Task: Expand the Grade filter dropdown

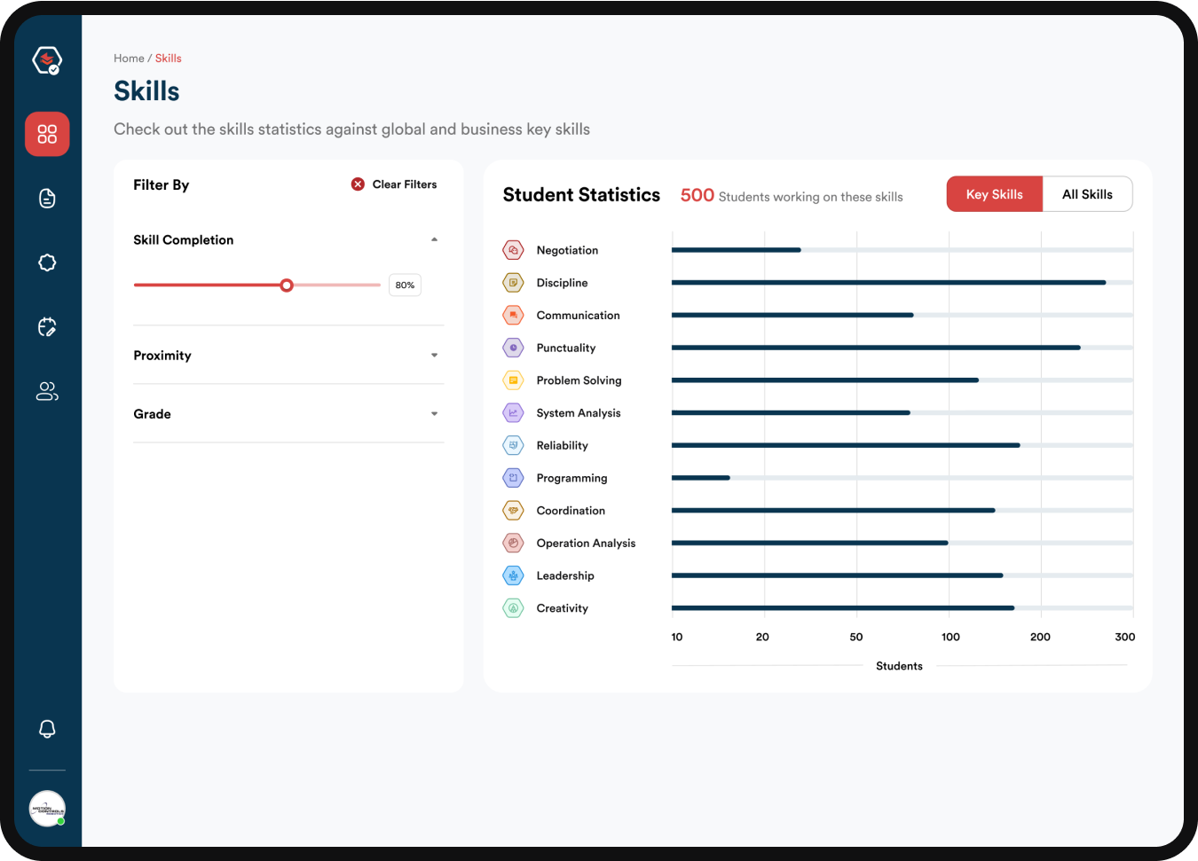Action: (x=434, y=414)
